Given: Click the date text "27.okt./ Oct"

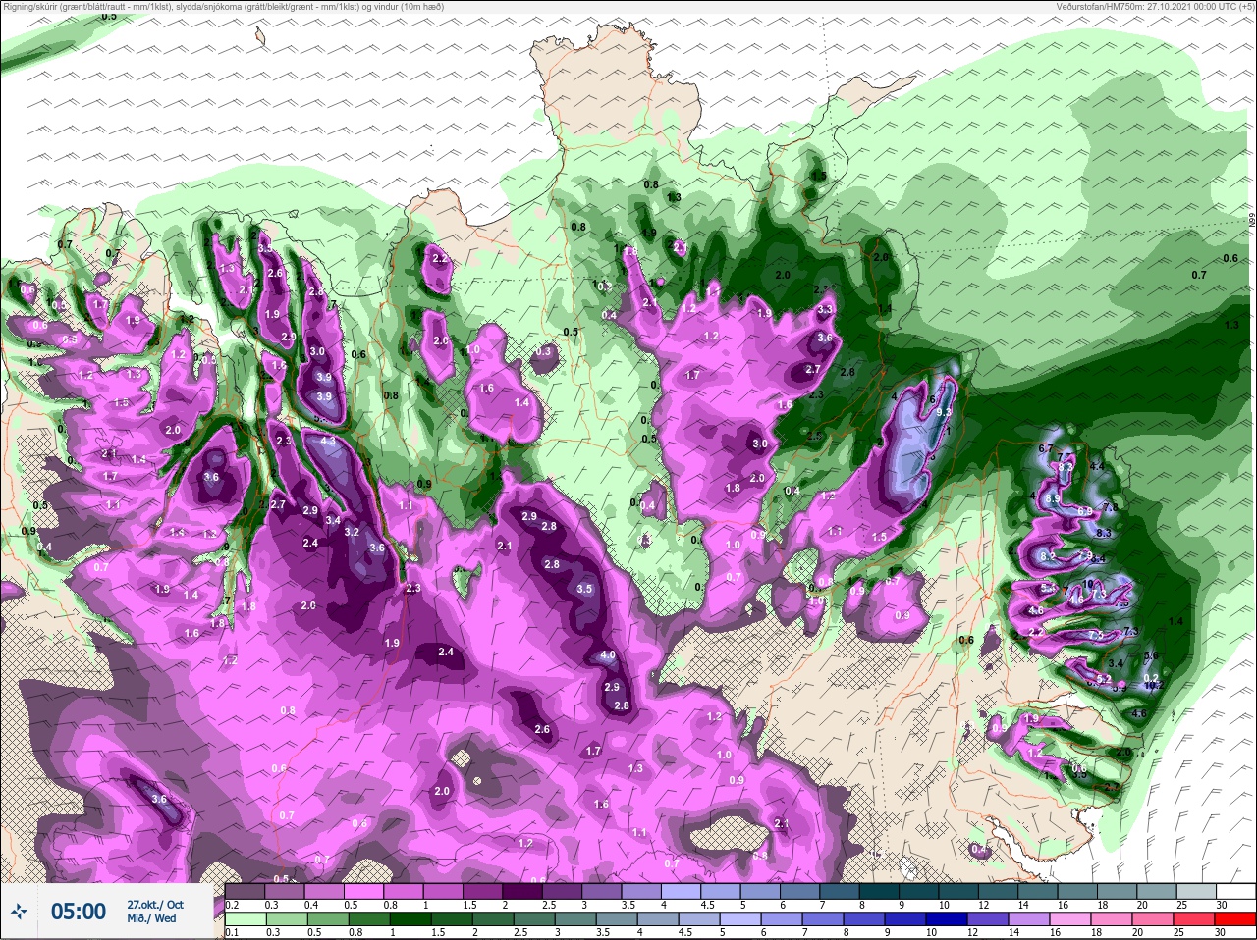Looking at the screenshot, I should [155, 904].
